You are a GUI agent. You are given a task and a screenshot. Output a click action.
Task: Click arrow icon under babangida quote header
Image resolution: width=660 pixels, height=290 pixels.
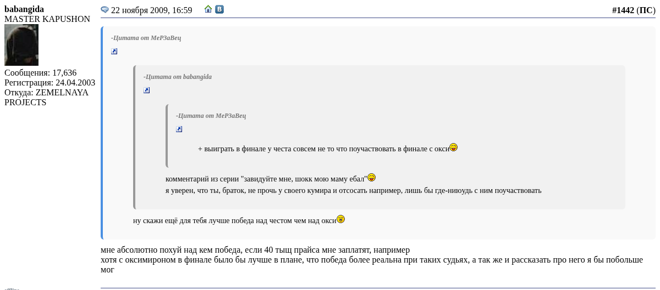click(147, 90)
